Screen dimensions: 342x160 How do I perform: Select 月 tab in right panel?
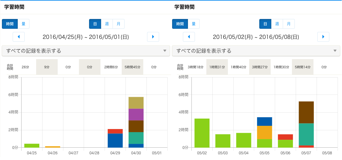[x=289, y=24]
